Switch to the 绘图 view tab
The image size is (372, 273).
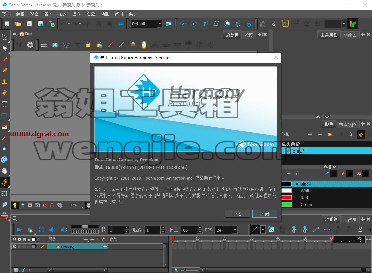pyautogui.click(x=249, y=35)
